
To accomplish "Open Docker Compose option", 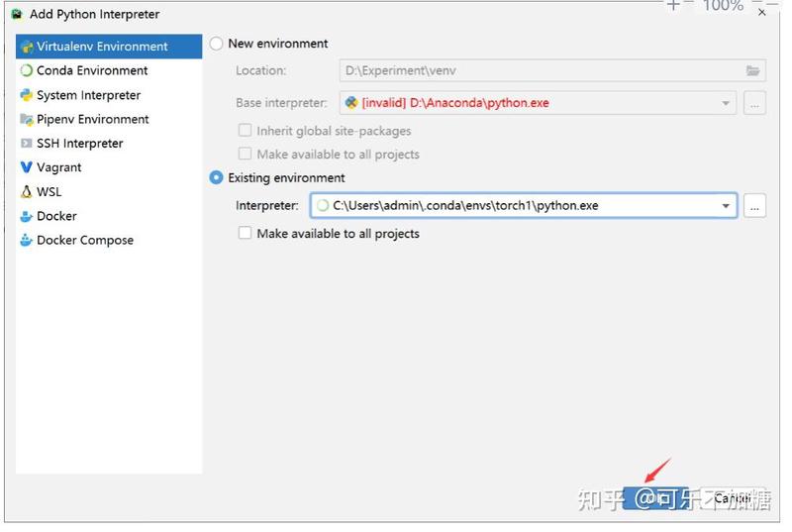I will click(x=109, y=241).
